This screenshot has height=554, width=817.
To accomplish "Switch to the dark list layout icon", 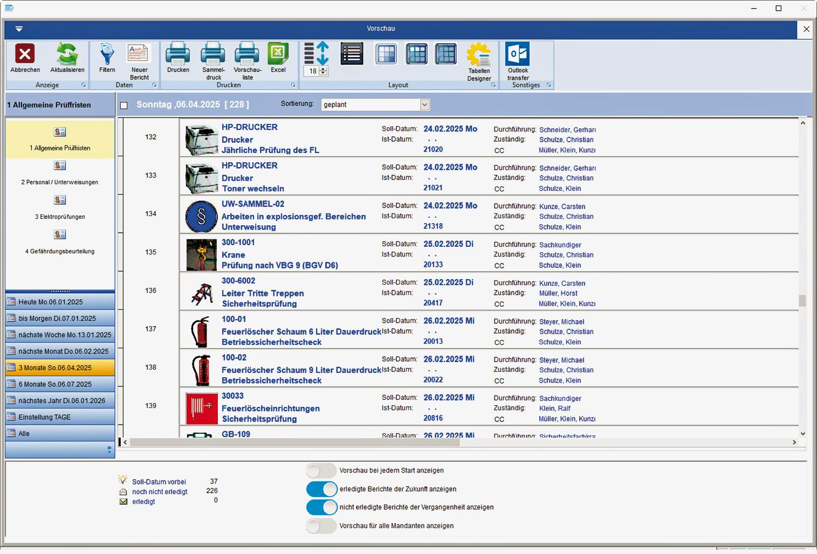I will point(352,53).
